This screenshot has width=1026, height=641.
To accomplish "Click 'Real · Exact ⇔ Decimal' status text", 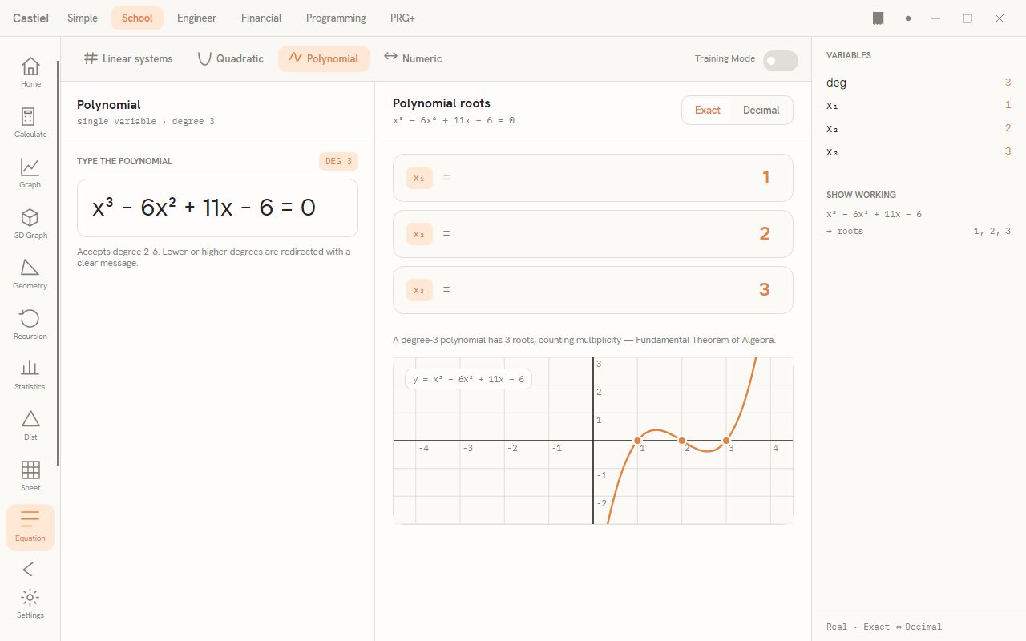I will pyautogui.click(x=884, y=627).
